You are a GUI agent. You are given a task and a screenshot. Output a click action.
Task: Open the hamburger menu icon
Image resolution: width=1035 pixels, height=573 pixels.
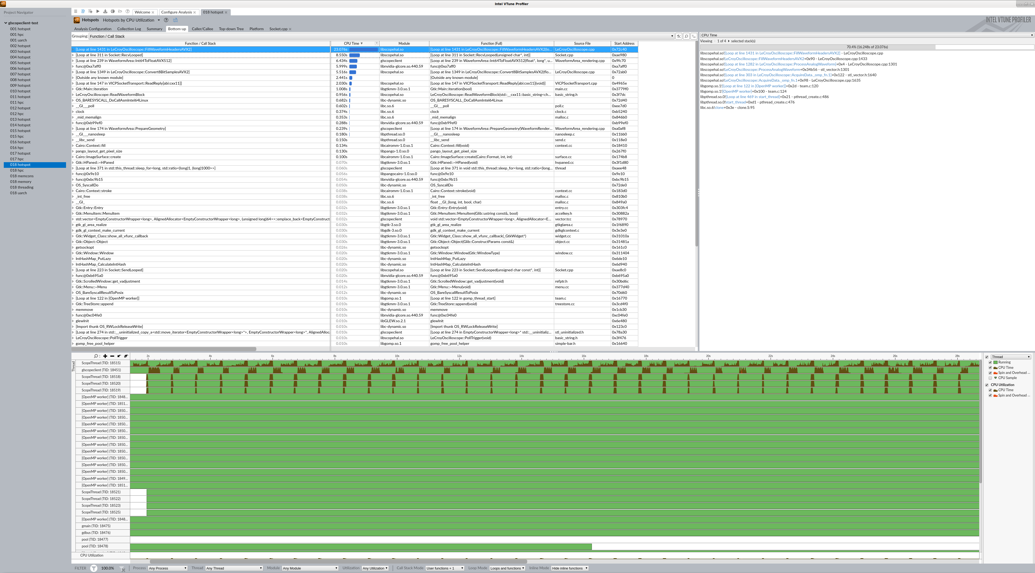tap(75, 12)
